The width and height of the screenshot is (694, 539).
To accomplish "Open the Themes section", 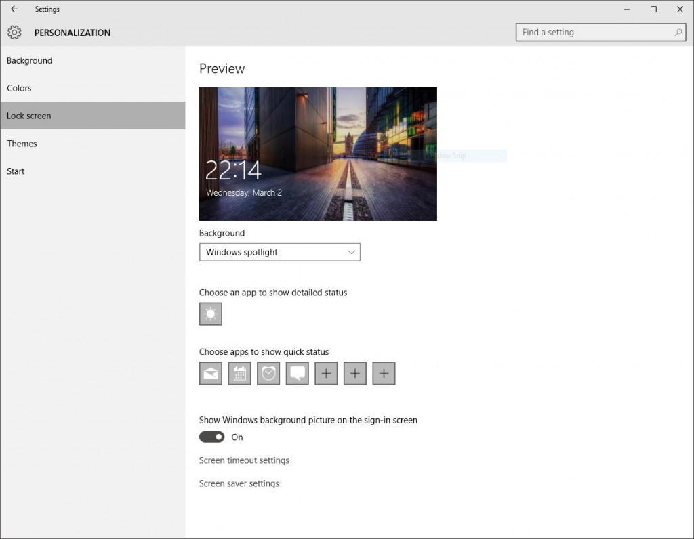I will (92, 144).
